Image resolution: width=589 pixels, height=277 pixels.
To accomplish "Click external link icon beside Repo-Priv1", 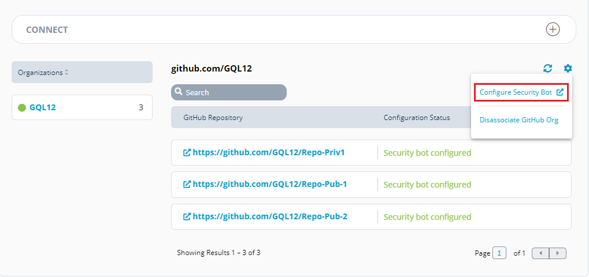I will click(187, 152).
